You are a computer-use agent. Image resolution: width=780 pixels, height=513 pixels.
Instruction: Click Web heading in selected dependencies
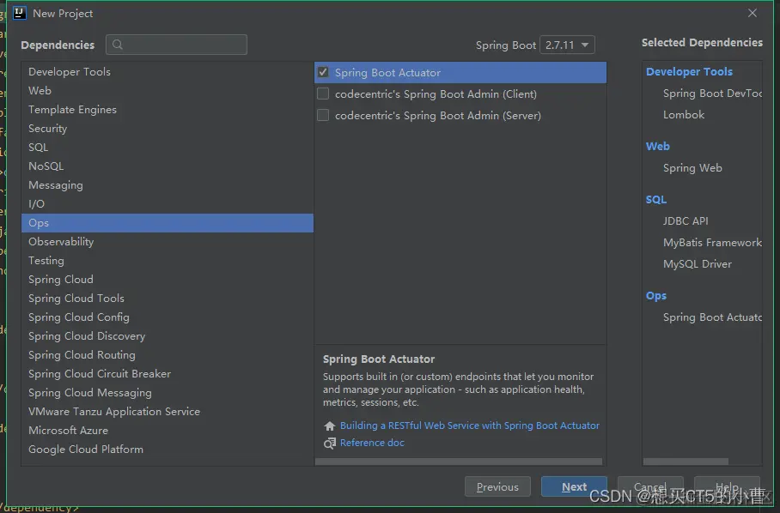click(658, 146)
